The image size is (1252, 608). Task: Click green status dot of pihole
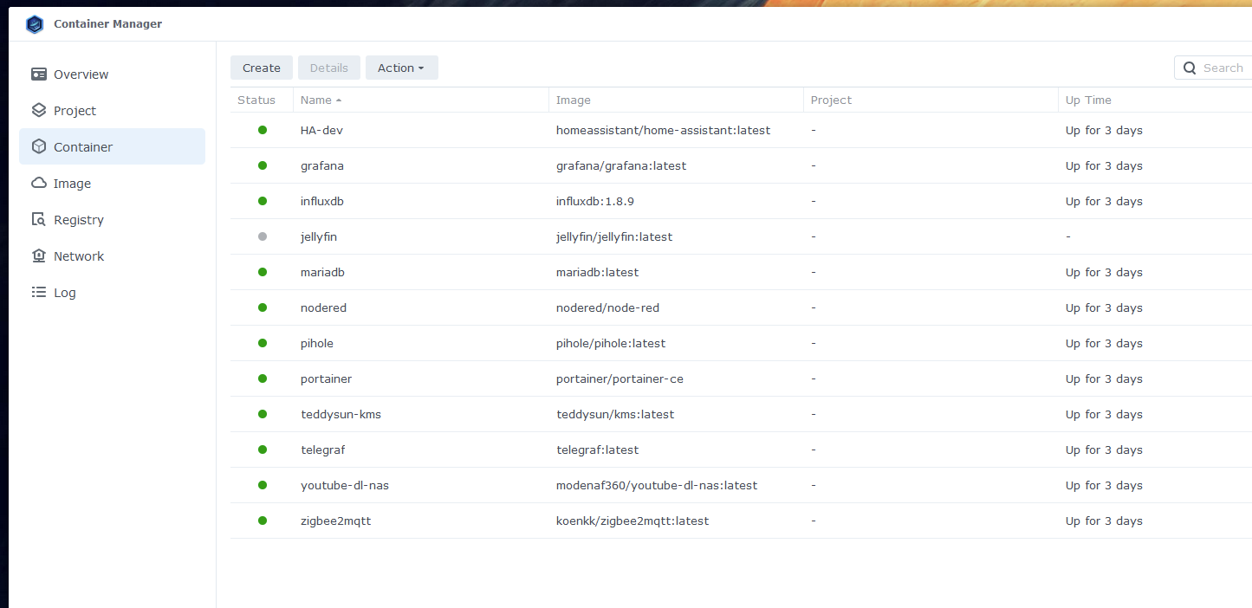pyautogui.click(x=263, y=343)
